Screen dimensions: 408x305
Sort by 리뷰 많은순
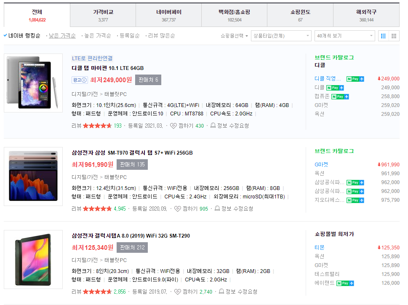tap(162, 36)
